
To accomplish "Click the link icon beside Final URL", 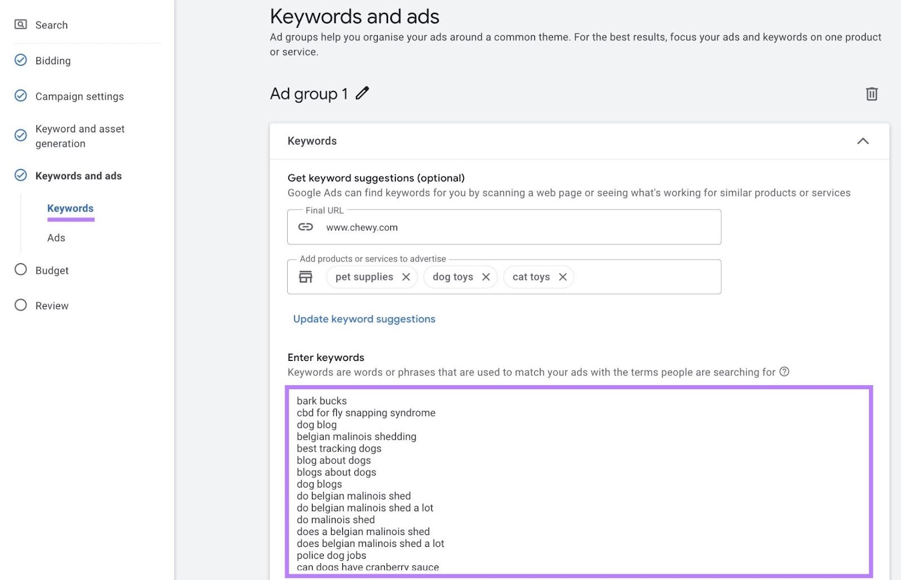I will [305, 227].
